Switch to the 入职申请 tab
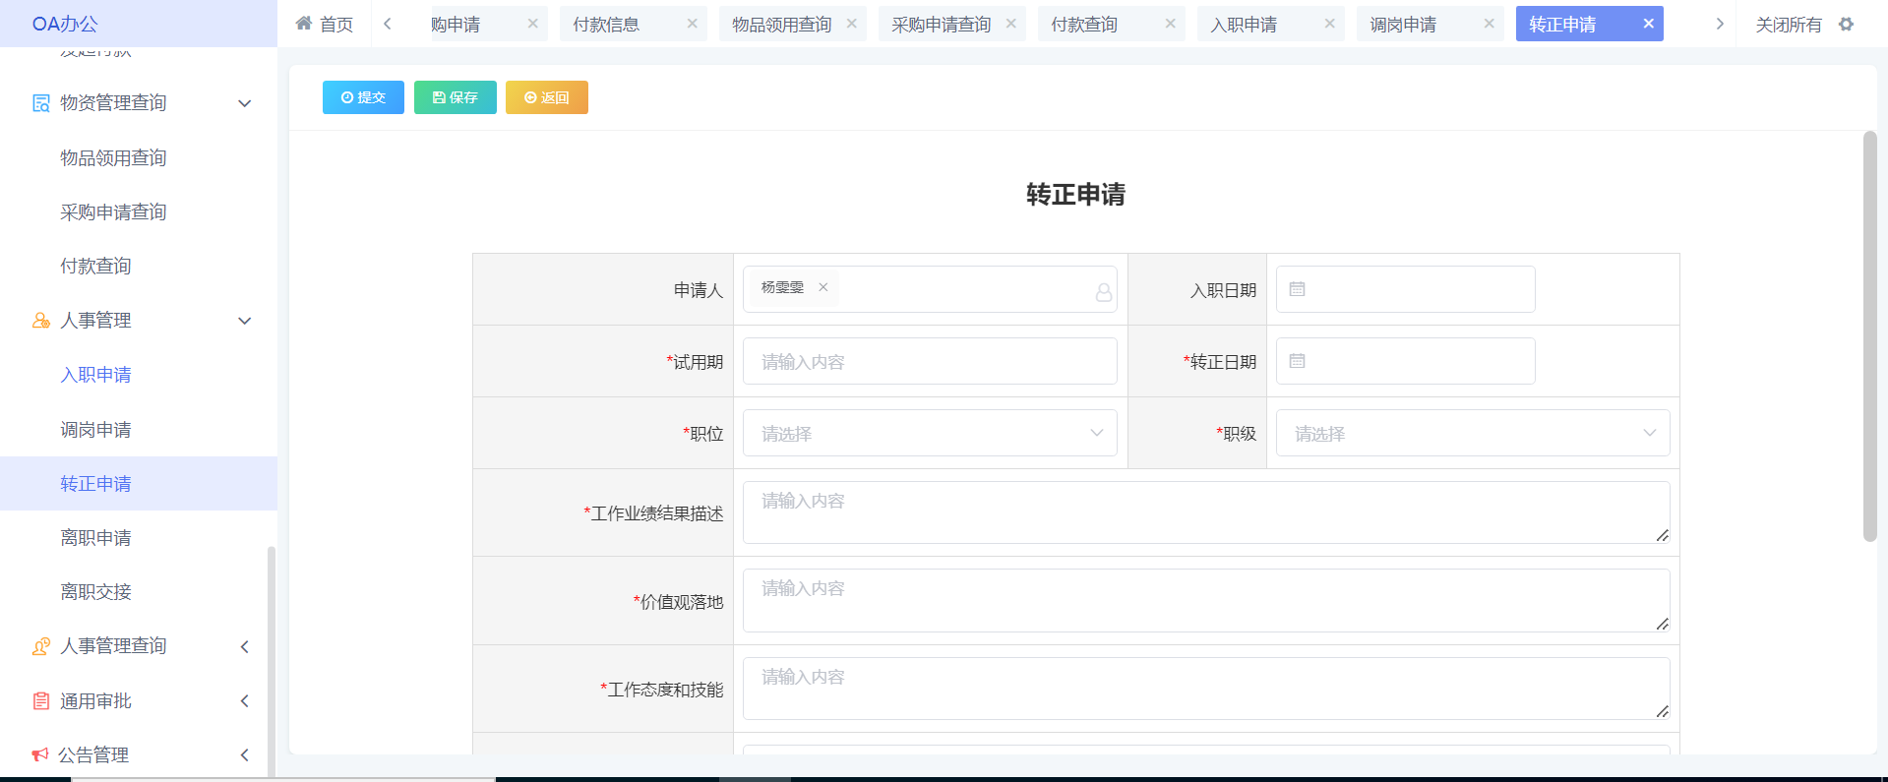Viewport: 1888px width, 782px height. pyautogui.click(x=1245, y=25)
